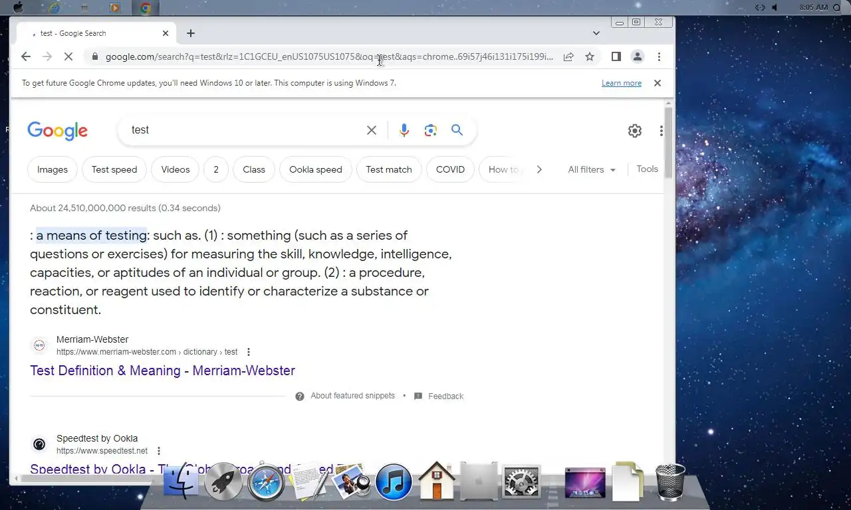Open the Chrome three-dot menu

[x=659, y=56]
